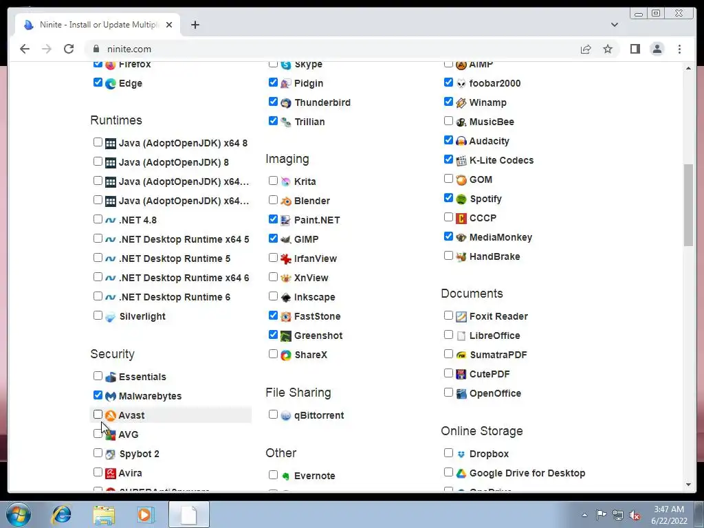Click the IrfanView red icon
The width and height of the screenshot is (704, 528).
(x=285, y=258)
